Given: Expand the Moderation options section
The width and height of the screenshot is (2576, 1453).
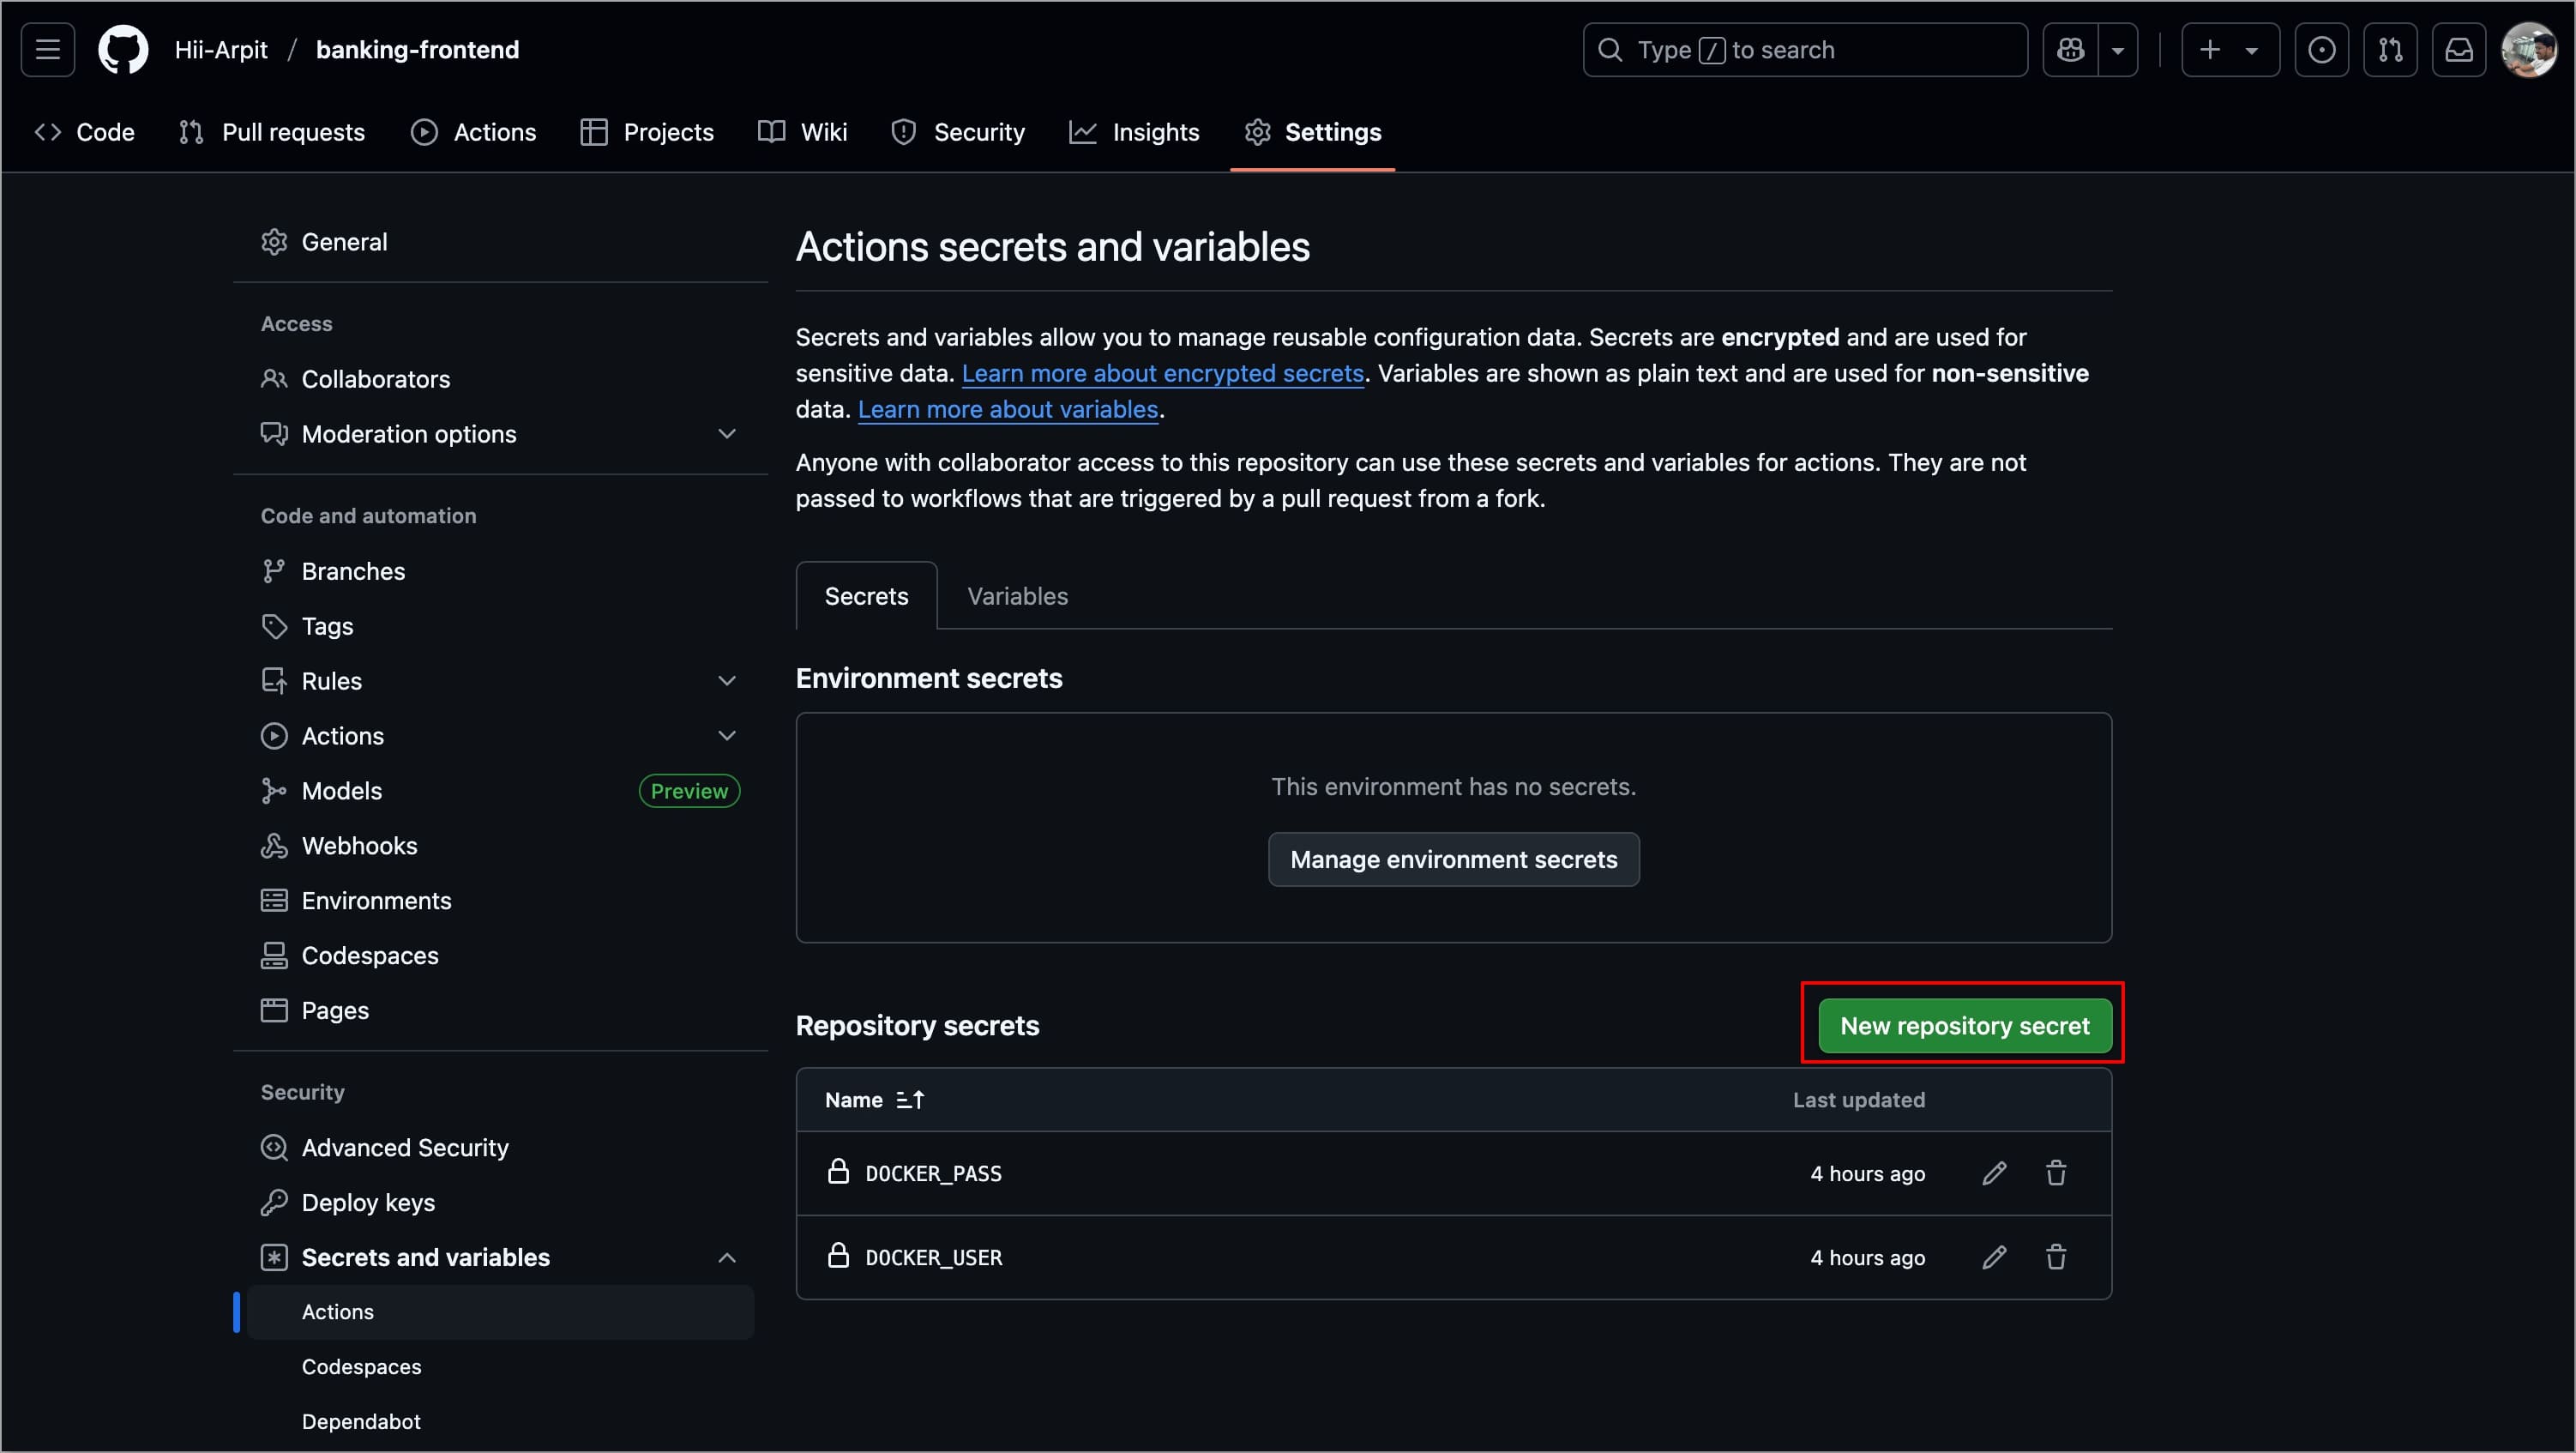Looking at the screenshot, I should [x=727, y=434].
